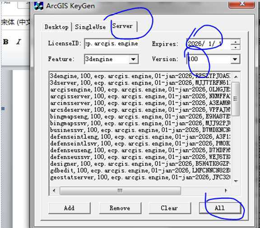
Task: Select the gdbedit list row
Action: 140,170
